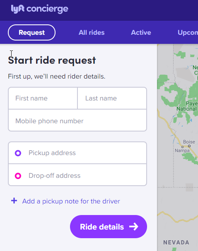Viewport: 198px width, 251px height.
Task: Click the plus icon for pickup note
Action: tap(14, 201)
